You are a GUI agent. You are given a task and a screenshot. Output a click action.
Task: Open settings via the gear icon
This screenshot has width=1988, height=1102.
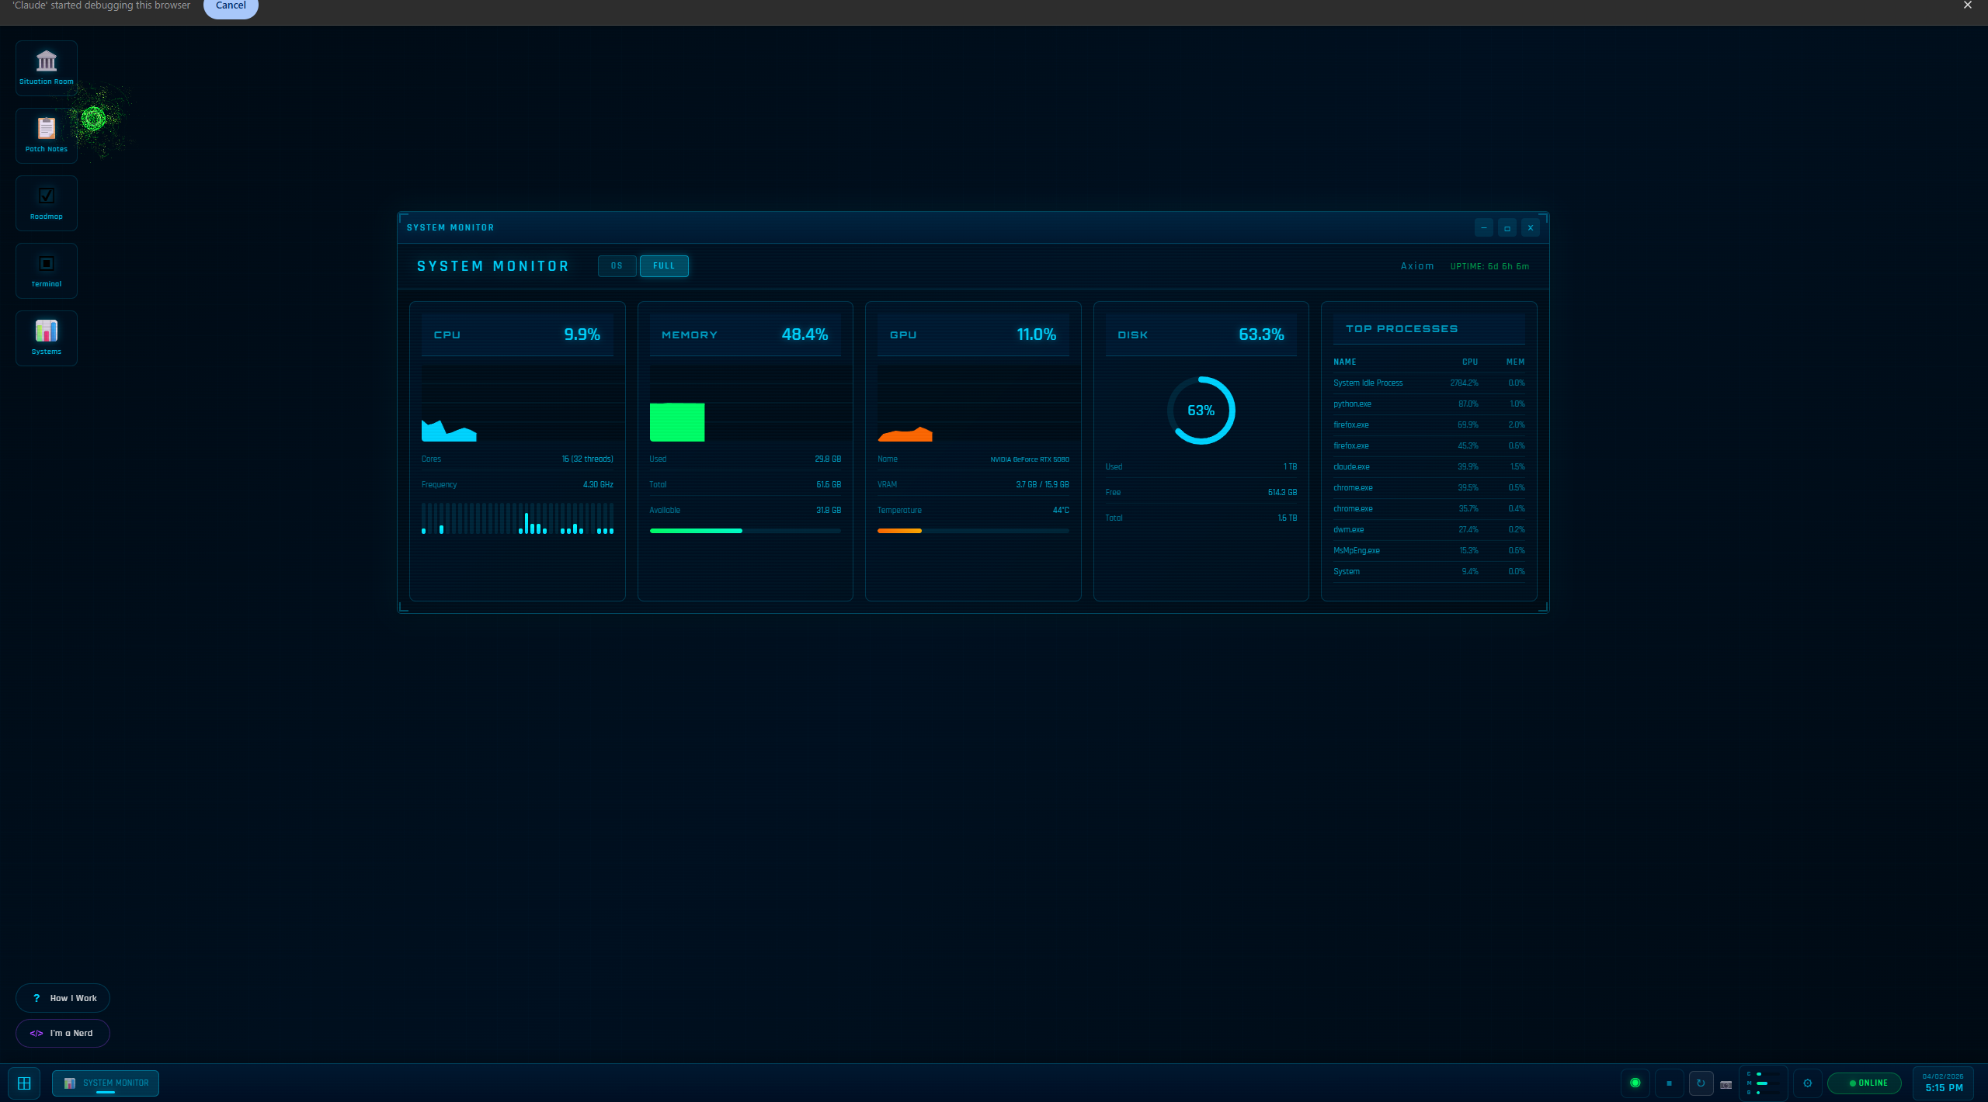pyautogui.click(x=1808, y=1083)
